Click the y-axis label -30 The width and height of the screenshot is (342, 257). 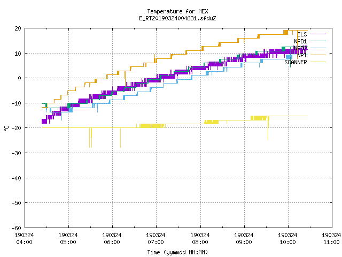17,153
